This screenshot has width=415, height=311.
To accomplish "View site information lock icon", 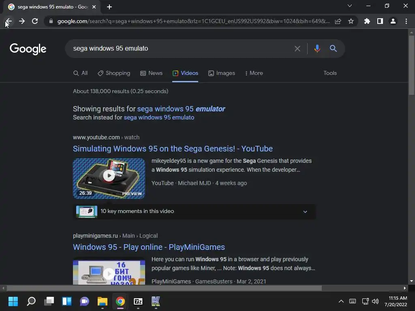I will coord(51,21).
